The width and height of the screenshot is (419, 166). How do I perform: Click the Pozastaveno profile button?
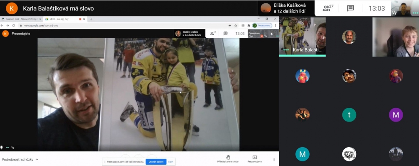click(x=262, y=26)
